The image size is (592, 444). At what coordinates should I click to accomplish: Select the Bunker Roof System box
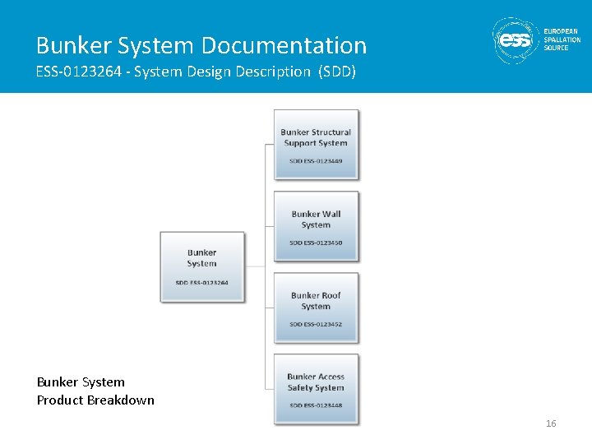pos(316,308)
